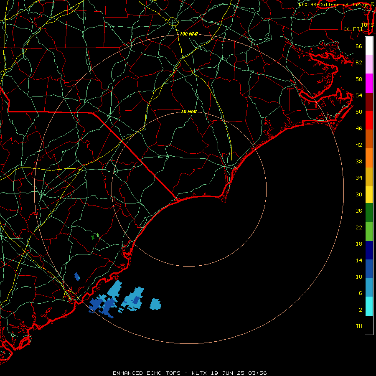
Task: Click the dark green legend swatch
Action: (369, 213)
